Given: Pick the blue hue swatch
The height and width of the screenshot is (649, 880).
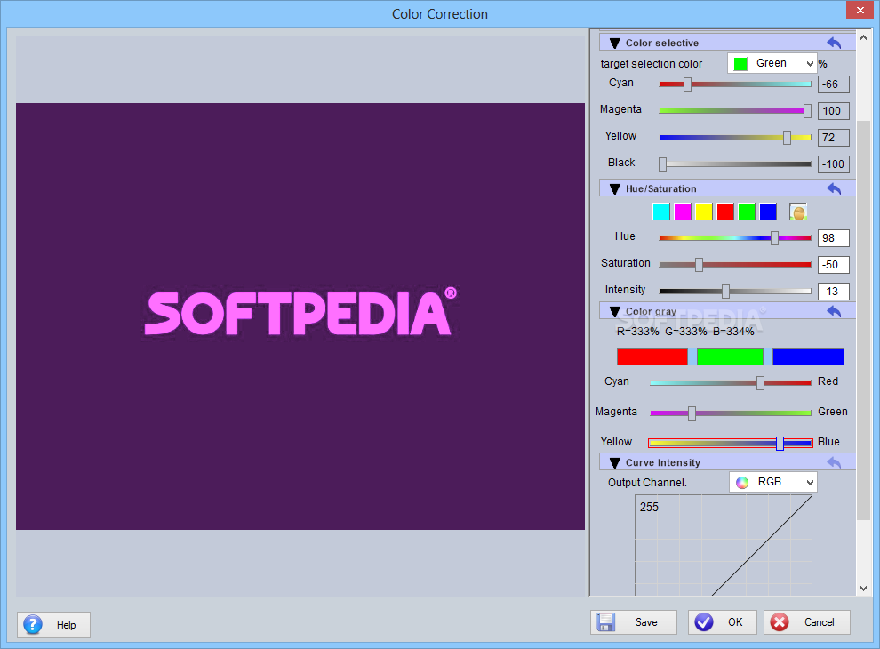Looking at the screenshot, I should coord(768,212).
